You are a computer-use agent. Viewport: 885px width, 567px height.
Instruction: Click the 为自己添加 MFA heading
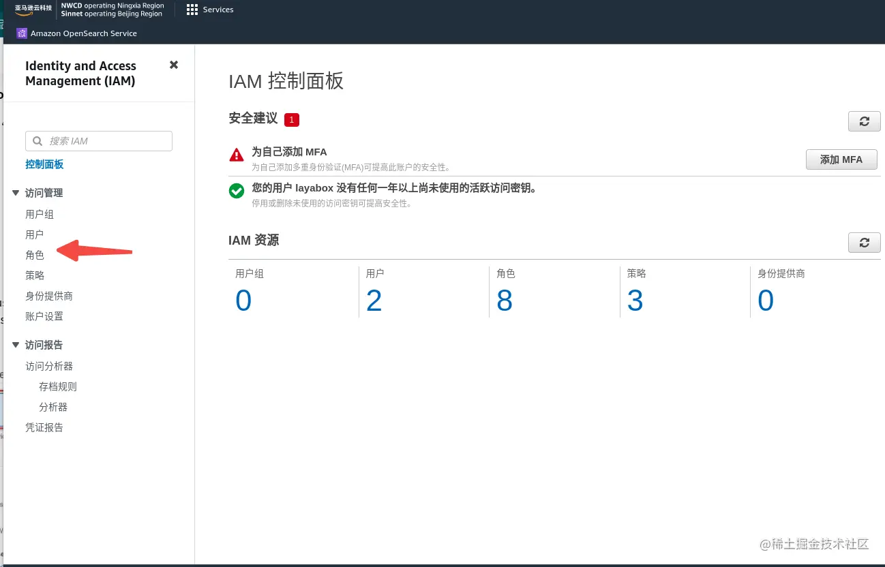coord(289,152)
